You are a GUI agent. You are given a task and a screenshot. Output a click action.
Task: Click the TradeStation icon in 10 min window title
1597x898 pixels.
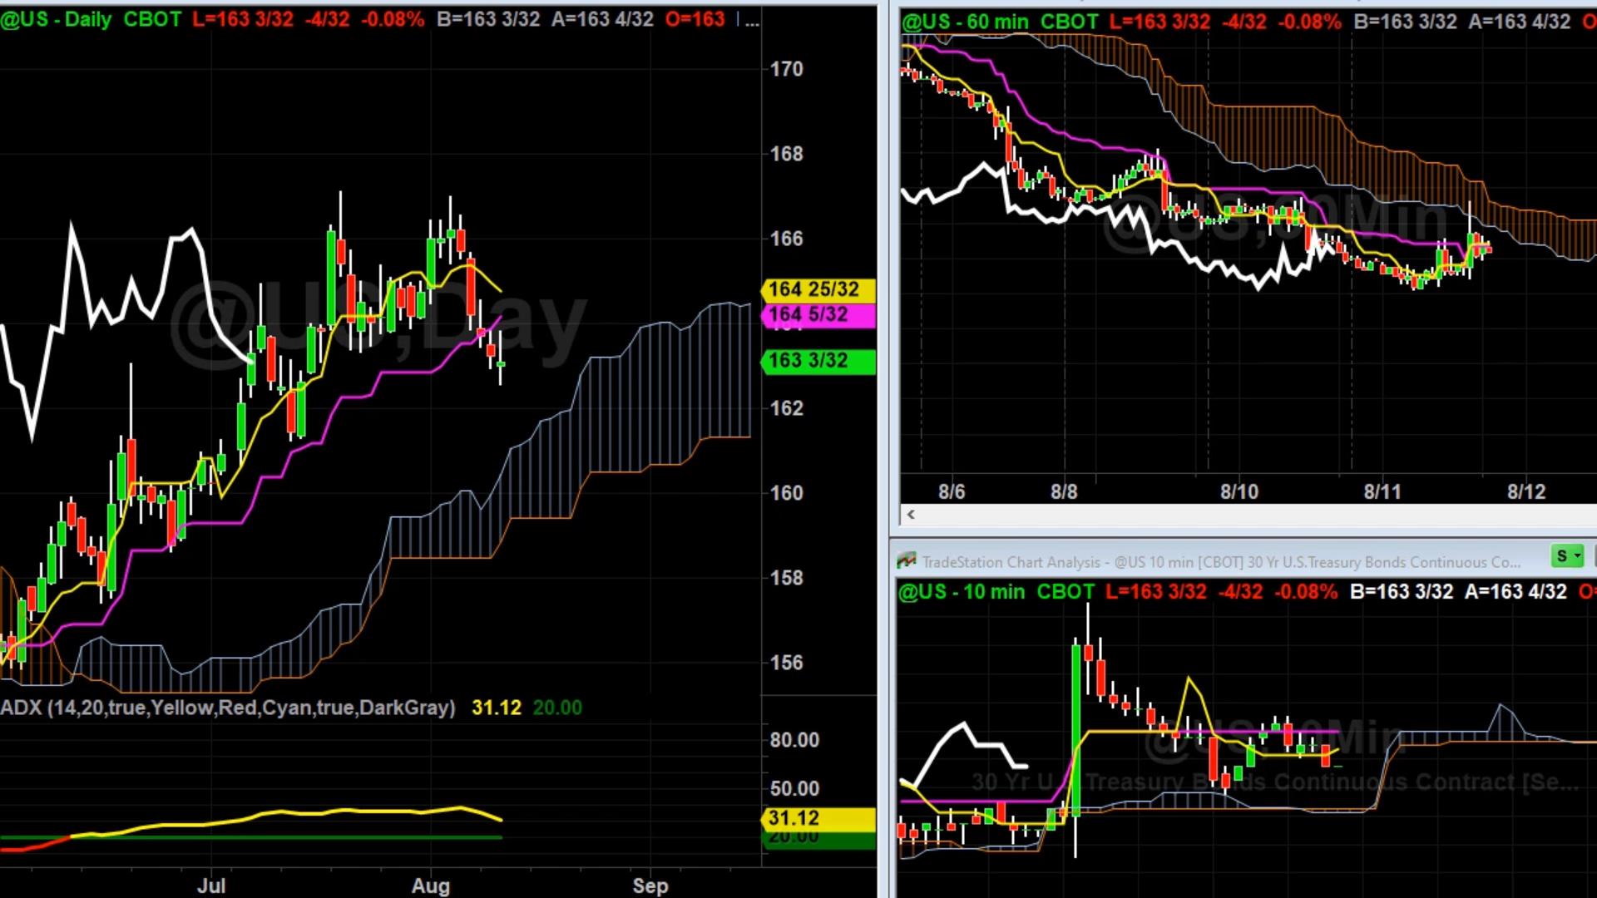click(x=906, y=562)
